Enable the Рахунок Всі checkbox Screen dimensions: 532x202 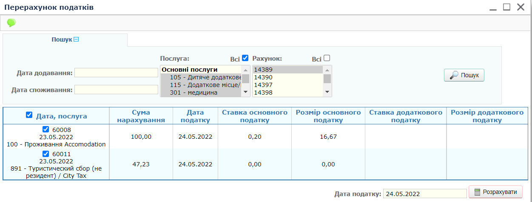coord(327,58)
